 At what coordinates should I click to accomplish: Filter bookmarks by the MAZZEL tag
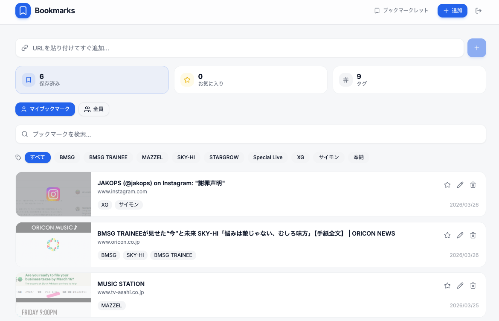(152, 158)
